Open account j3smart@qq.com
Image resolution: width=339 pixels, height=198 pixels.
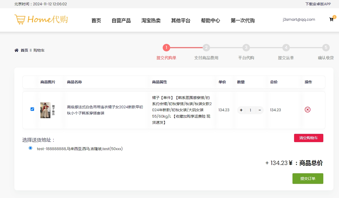pos(299,19)
